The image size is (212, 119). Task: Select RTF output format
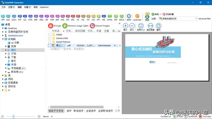click(x=20, y=18)
